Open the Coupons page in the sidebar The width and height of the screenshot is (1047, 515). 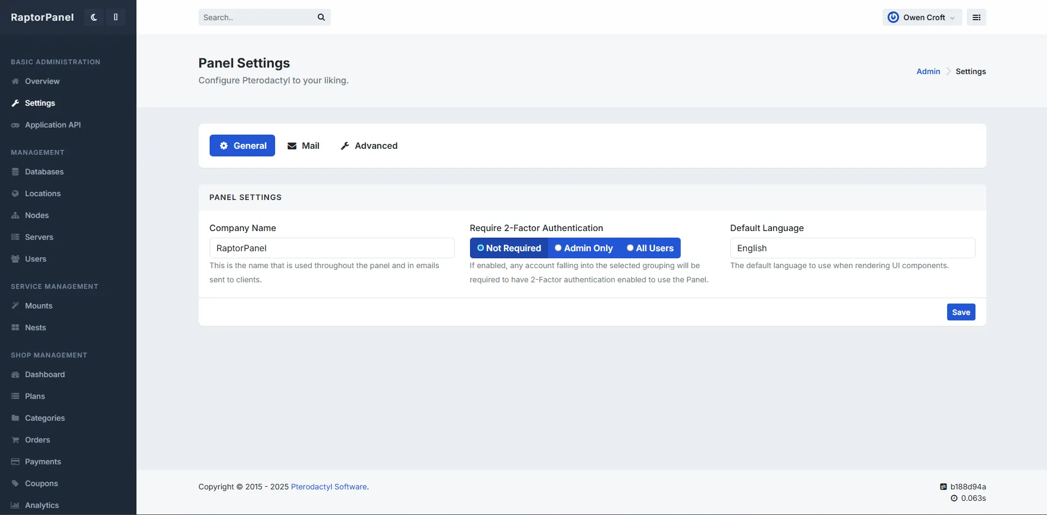click(41, 483)
